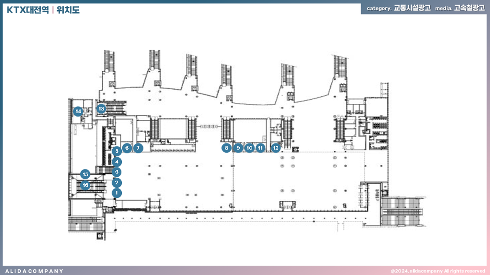Select marker 2 on the floor plan
The width and height of the screenshot is (490, 275).
117,183
